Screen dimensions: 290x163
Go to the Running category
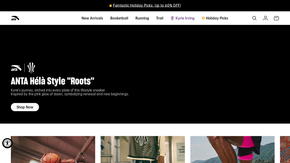point(142,18)
